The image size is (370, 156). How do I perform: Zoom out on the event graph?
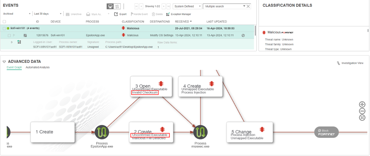[362, 111]
